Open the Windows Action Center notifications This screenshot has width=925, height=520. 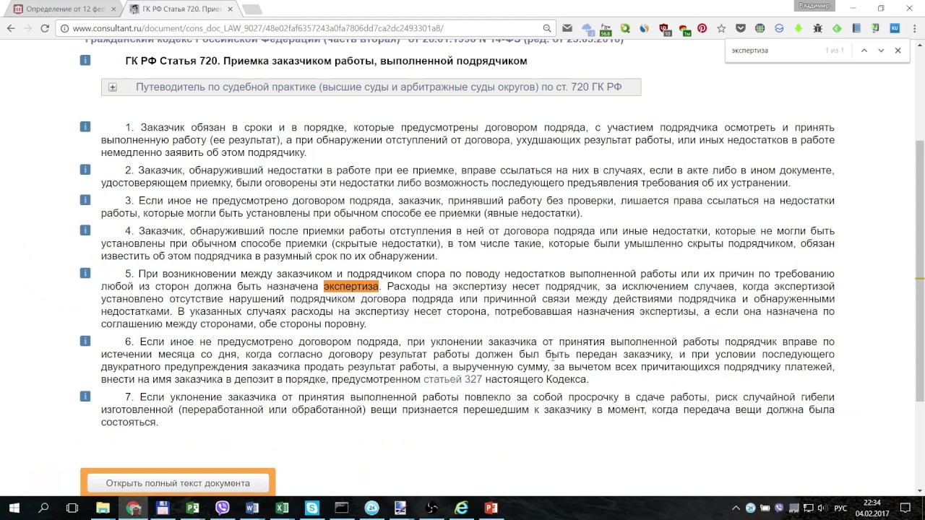click(x=905, y=508)
